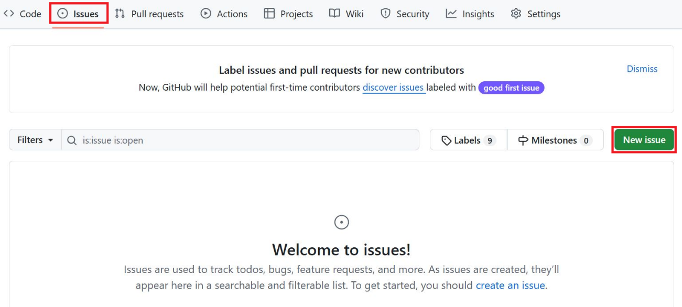
Task: Open the Pull requests tab
Action: tap(149, 14)
